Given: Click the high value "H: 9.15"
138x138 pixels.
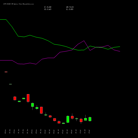Looking at the screenshot, I should tap(70, 7).
